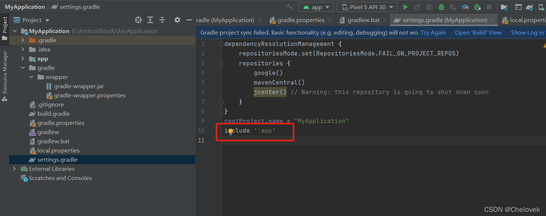This screenshot has width=546, height=216.
Task: Select settings.gradle in project tree
Action: point(53,160)
